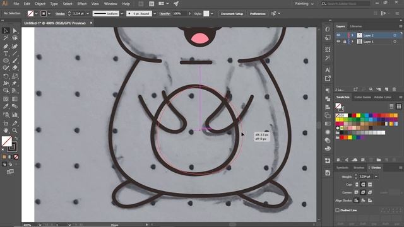Select the Hand tool
Screen dimensions: 404x227
6,131
